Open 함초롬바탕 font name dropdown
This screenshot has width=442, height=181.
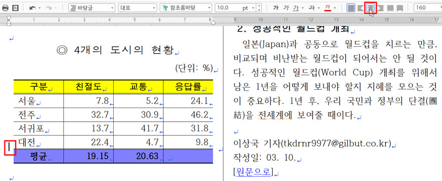point(186,8)
